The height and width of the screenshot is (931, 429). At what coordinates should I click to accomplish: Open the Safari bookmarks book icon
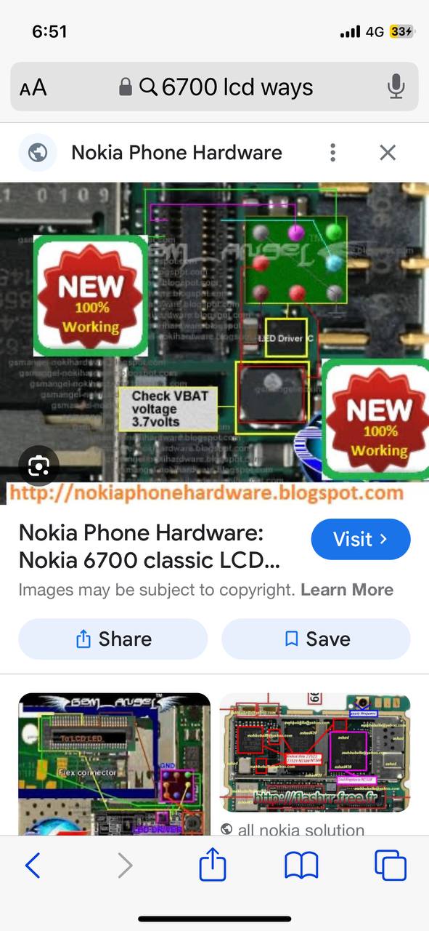click(x=301, y=866)
